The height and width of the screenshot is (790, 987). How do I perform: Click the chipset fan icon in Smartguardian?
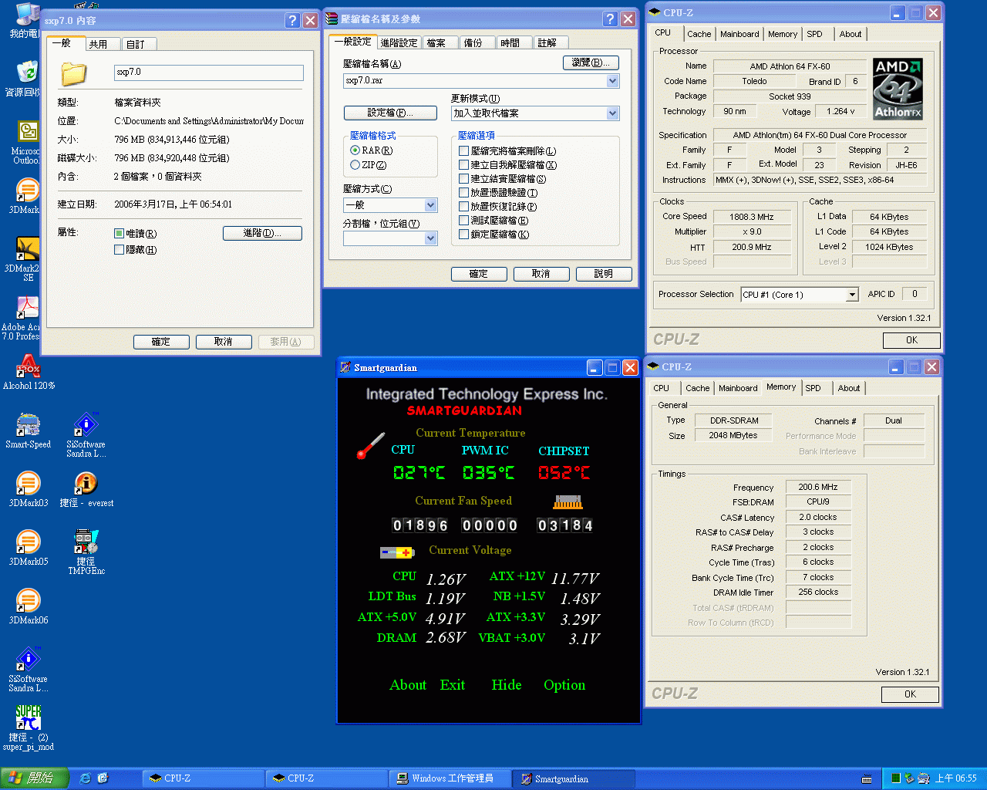point(568,502)
